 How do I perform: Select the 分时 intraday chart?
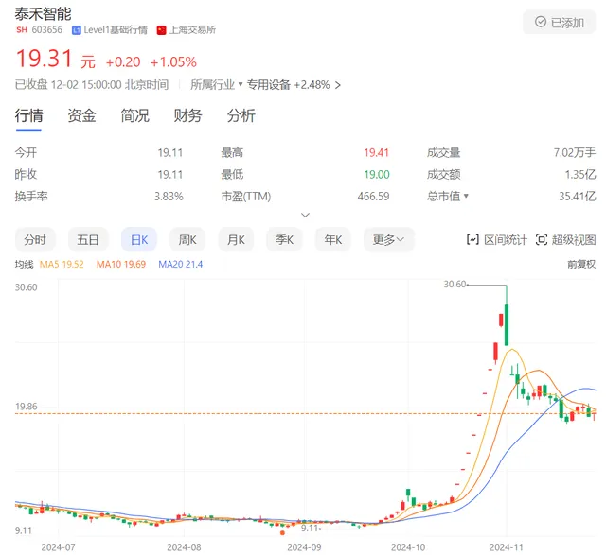point(35,240)
